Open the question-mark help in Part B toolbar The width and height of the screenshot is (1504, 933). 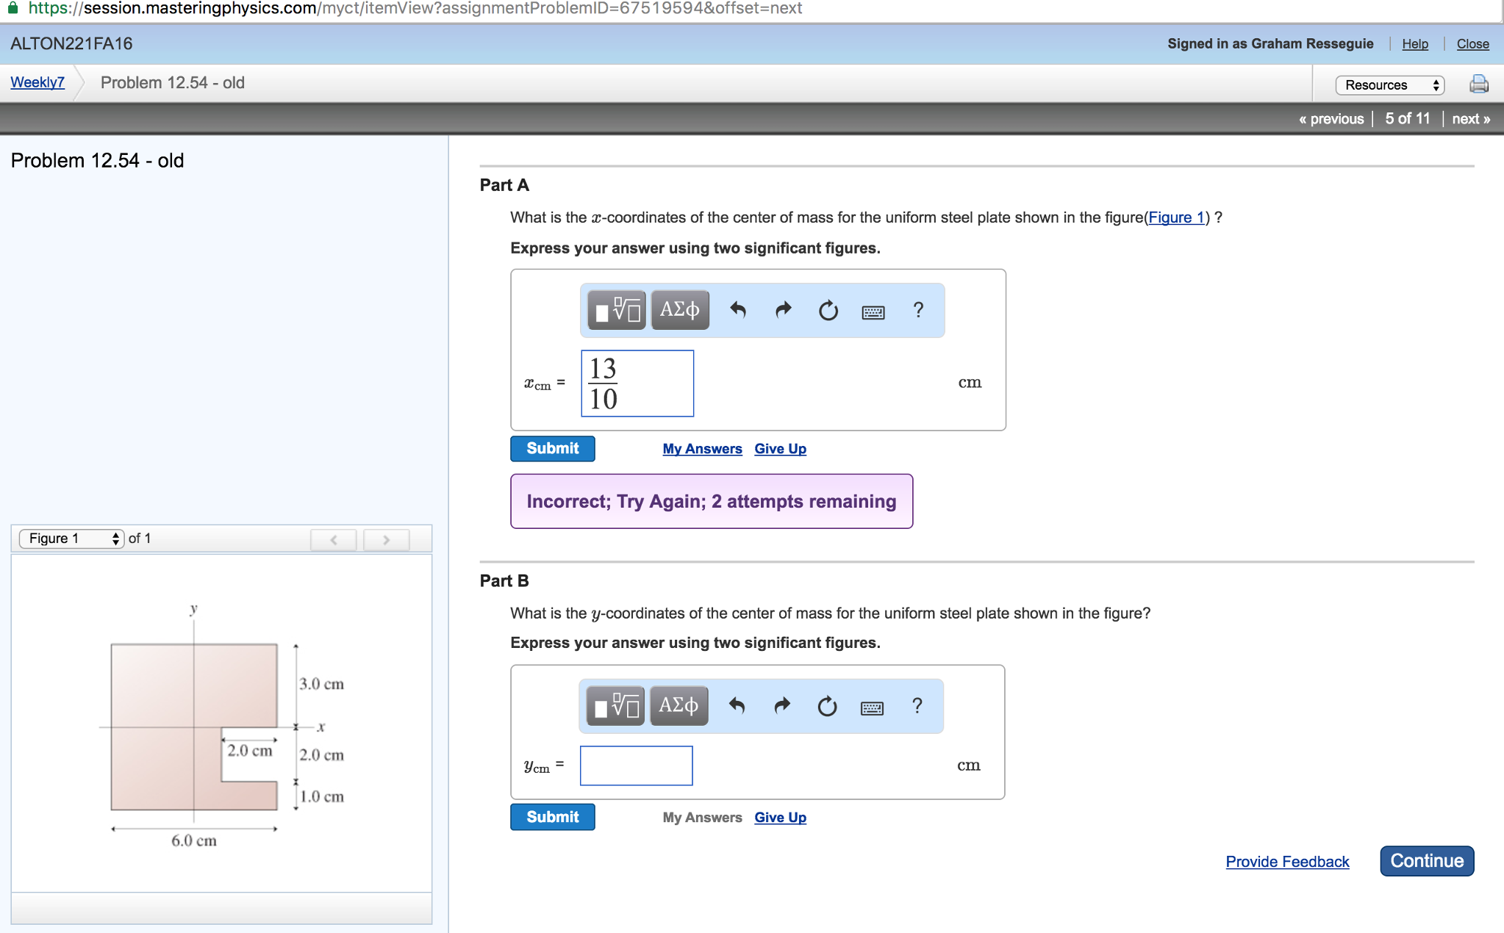pos(917,706)
